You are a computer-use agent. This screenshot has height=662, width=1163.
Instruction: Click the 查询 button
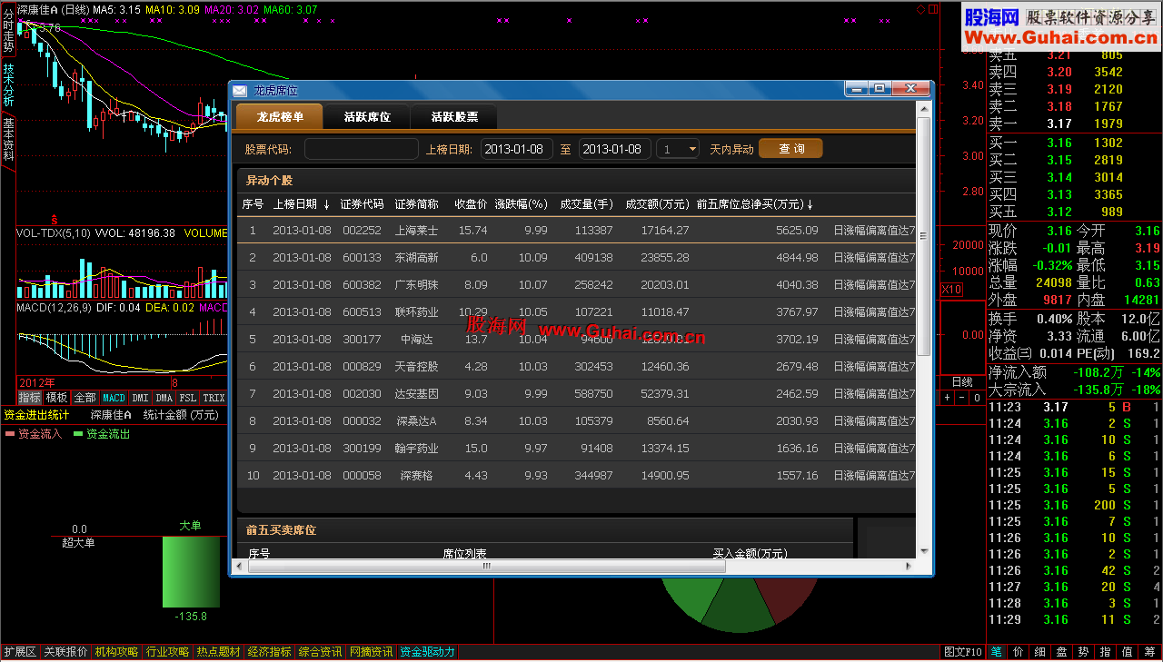pos(791,149)
